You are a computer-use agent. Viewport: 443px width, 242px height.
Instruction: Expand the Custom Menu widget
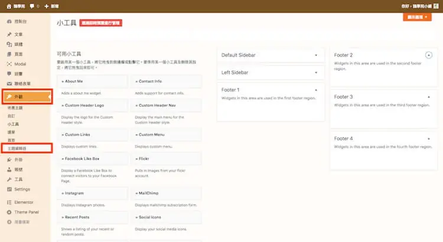(x=166, y=135)
